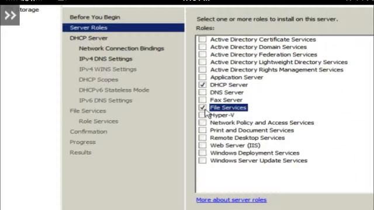Highlight the DNS Server role label
Screen dimensions: 374x210
click(x=227, y=92)
